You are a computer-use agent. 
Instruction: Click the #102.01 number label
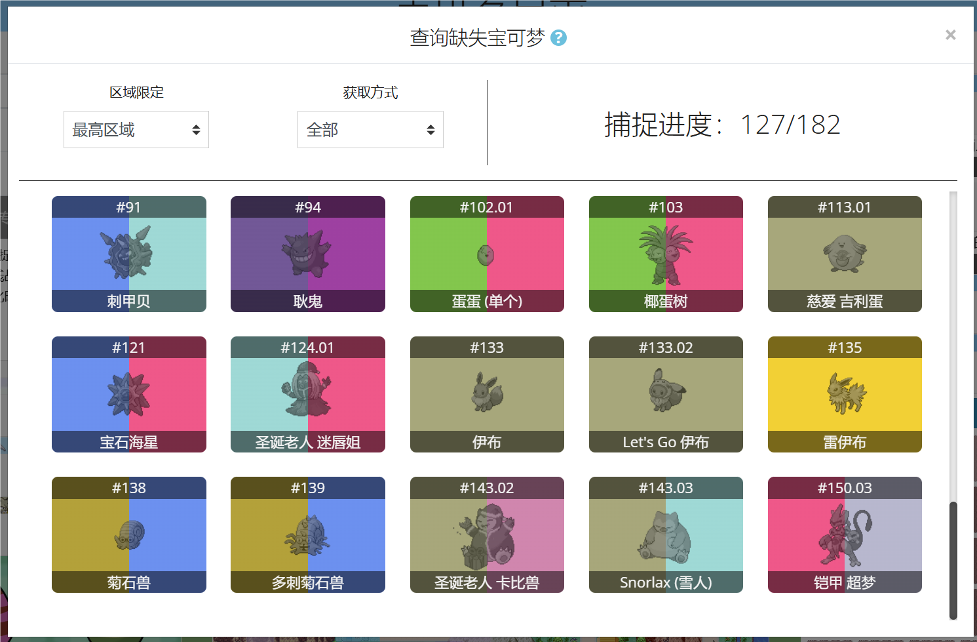pos(487,207)
